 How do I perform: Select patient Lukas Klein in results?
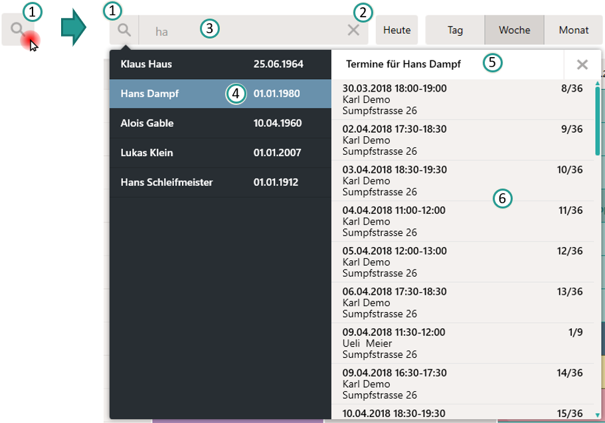(x=220, y=153)
